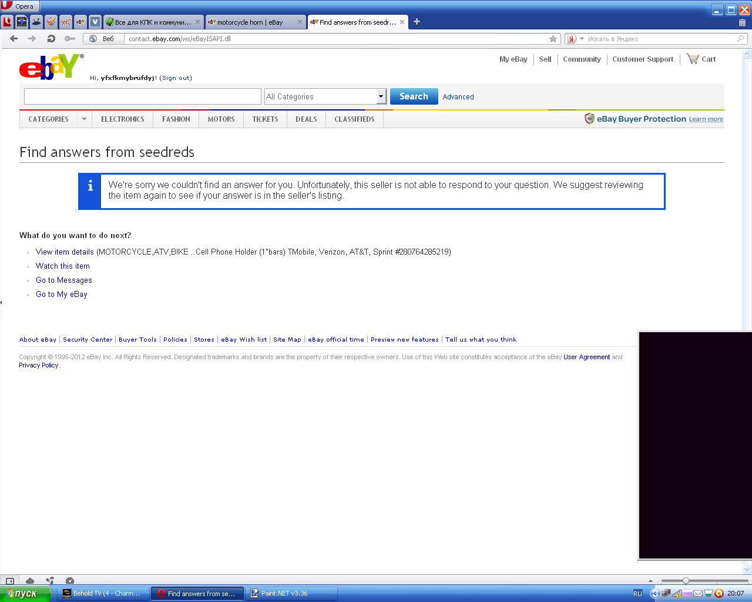
Task: Click into the eBay search text field
Action: tap(143, 96)
